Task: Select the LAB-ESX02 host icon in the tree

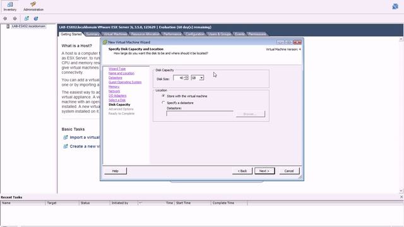Action: [x=8, y=26]
